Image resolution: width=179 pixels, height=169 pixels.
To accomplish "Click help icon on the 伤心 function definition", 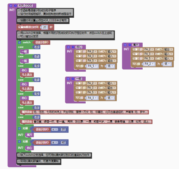I will pos(73,47).
